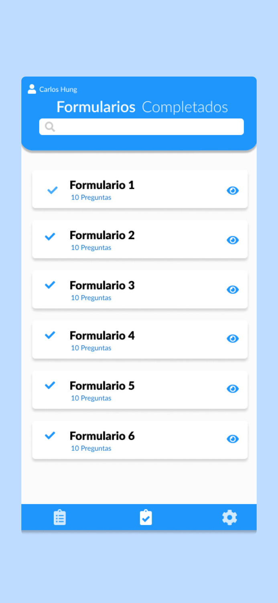278x603 pixels.
Task: Click inside the search input field
Action: click(x=141, y=126)
